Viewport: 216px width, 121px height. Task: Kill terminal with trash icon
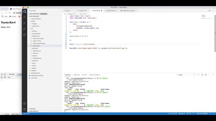point(206,75)
